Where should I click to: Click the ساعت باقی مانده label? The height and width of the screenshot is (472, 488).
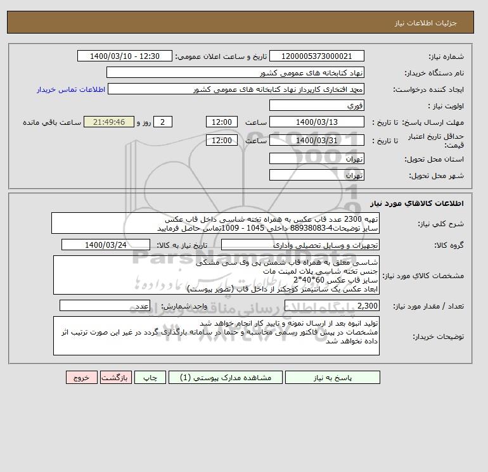[52, 122]
